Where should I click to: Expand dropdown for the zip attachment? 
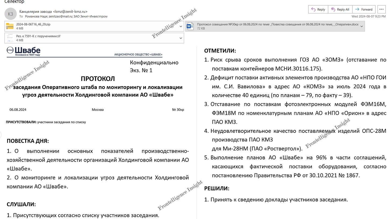(x=181, y=26)
